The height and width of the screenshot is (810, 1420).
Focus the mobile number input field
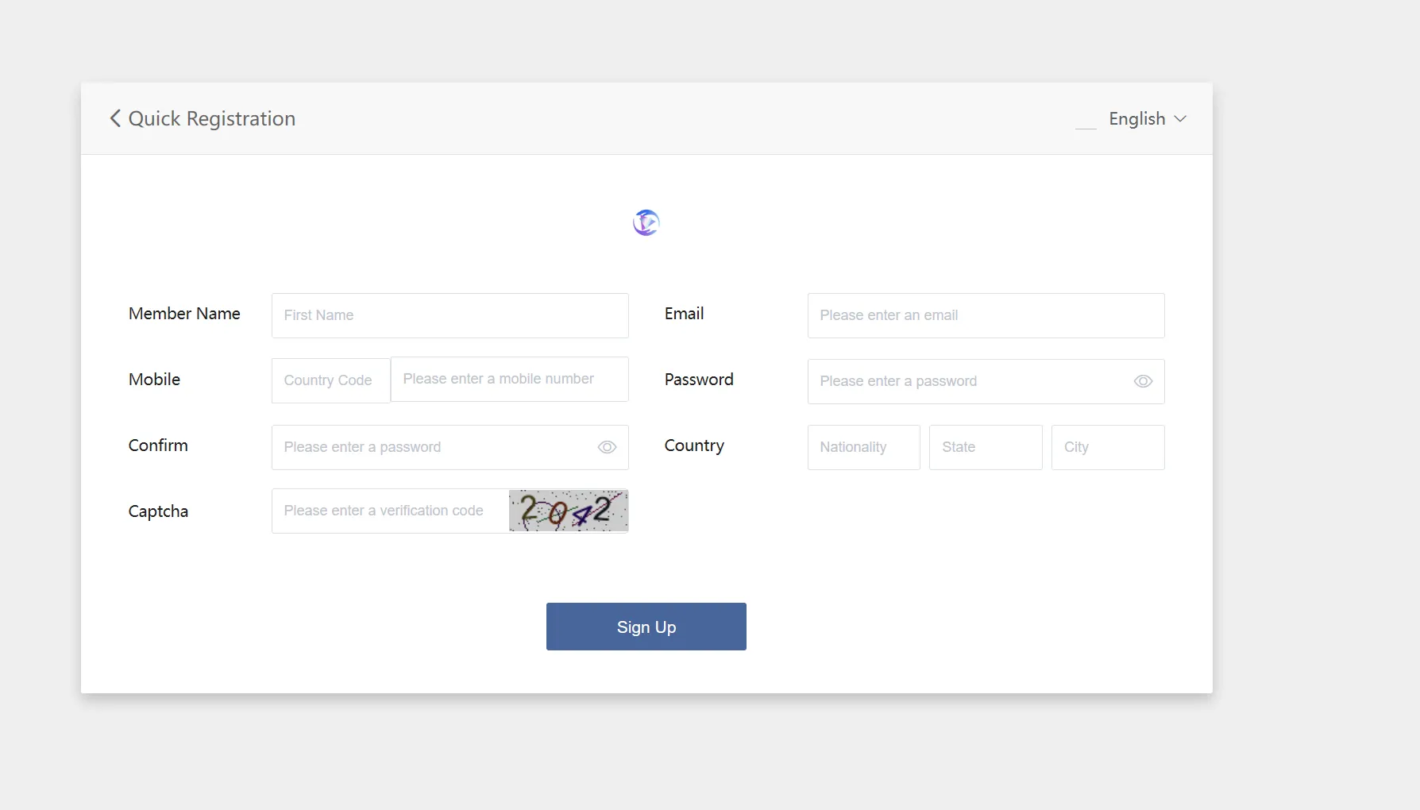(510, 379)
